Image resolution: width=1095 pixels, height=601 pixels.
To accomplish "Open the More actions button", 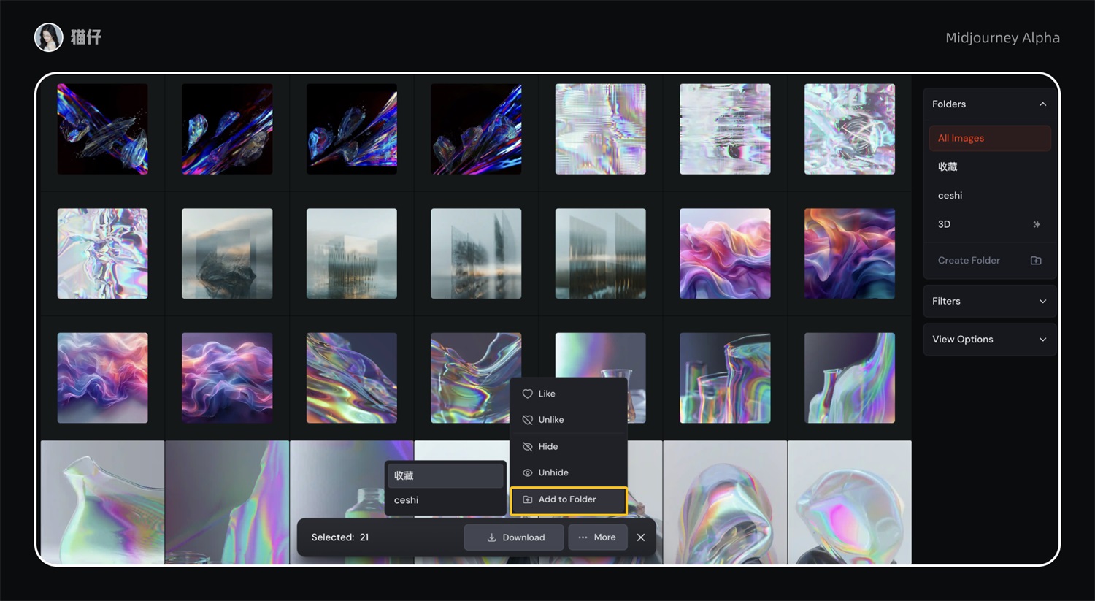I will point(597,537).
